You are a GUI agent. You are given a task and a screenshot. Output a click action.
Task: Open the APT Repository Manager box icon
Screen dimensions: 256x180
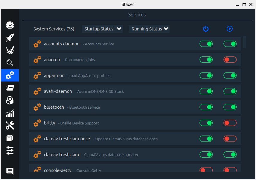coord(10,138)
